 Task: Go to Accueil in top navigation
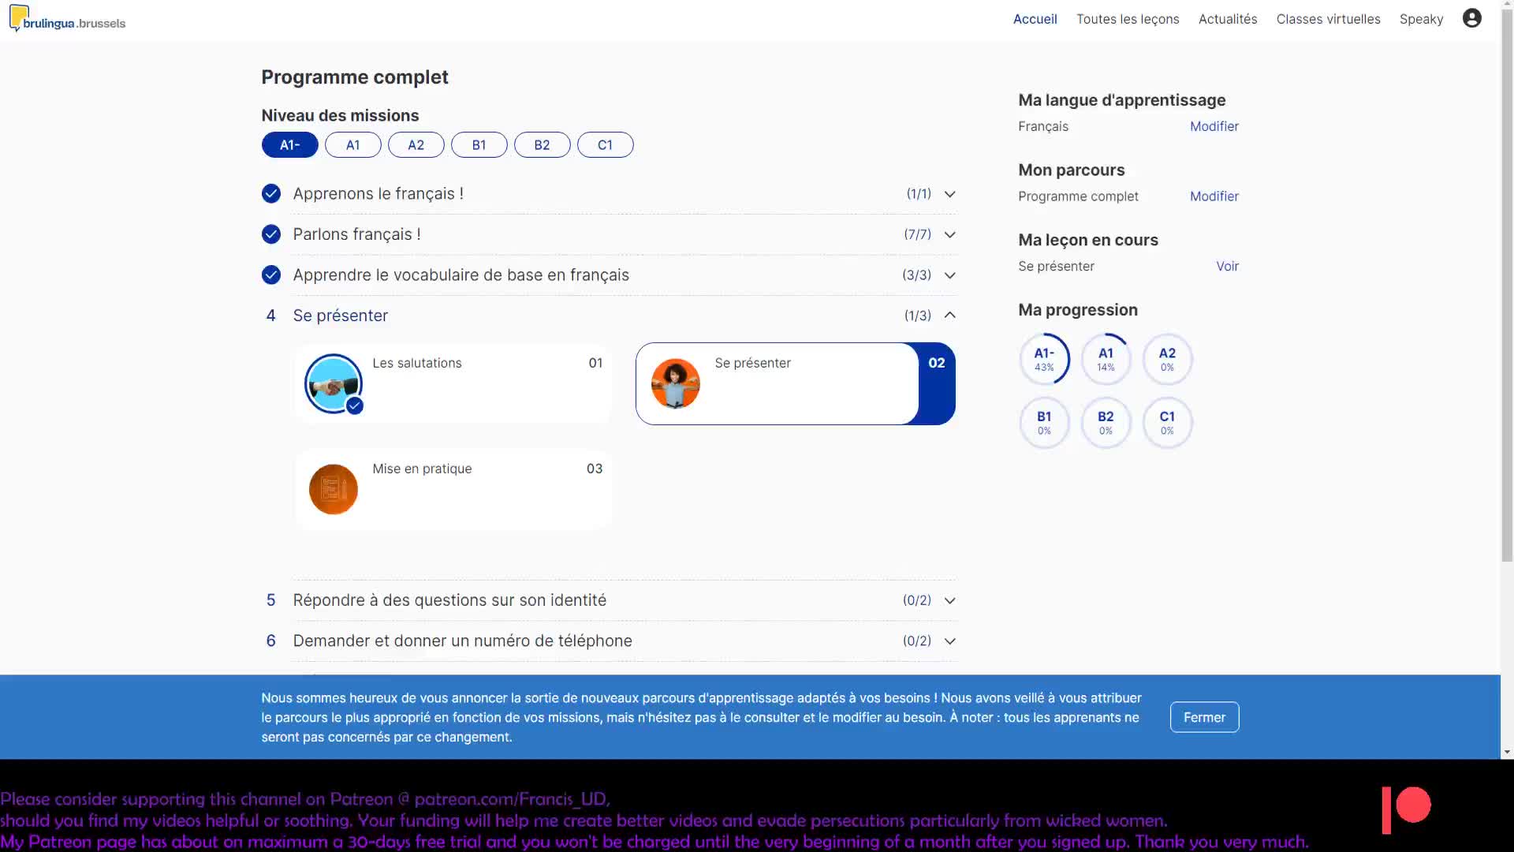1035,19
